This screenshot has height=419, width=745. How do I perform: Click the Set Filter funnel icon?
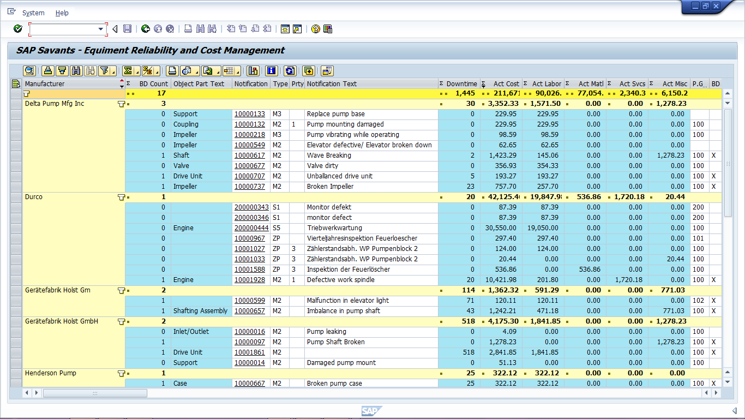pos(105,70)
